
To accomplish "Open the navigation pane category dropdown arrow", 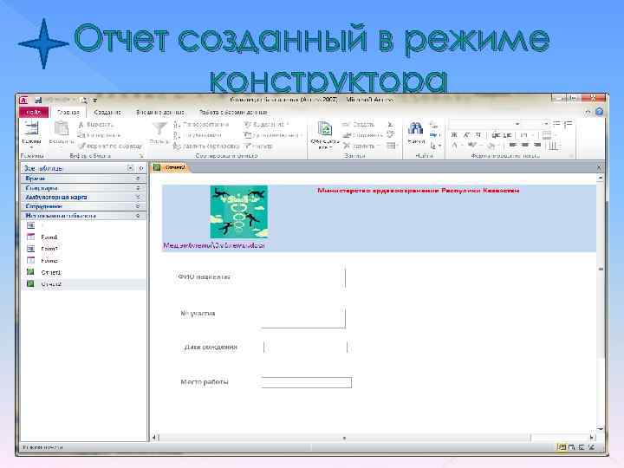I will coord(130,168).
